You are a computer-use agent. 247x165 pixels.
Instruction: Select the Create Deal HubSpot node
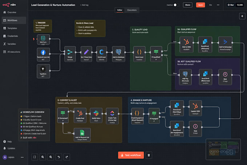tap(80, 115)
